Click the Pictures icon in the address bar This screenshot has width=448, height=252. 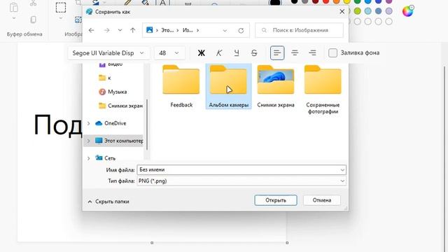pyautogui.click(x=149, y=30)
